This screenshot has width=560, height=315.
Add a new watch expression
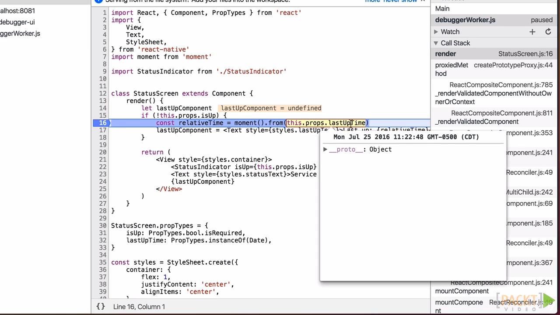click(532, 31)
